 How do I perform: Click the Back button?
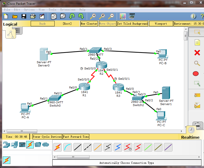click(43, 24)
